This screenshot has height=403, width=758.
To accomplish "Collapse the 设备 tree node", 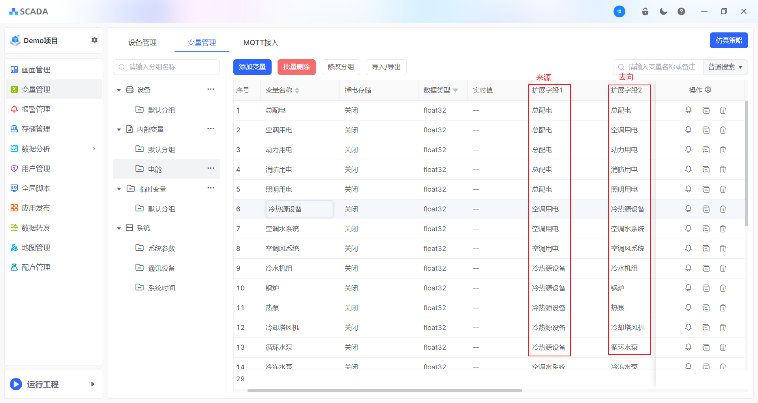I will [x=119, y=90].
